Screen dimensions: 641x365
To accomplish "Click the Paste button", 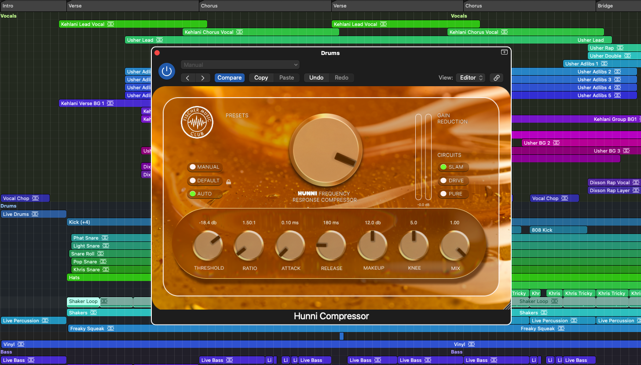I will pyautogui.click(x=287, y=78).
